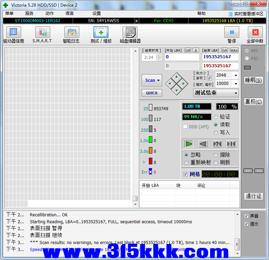Open the 智能日志 smart log icon
The image size is (269, 260).
tap(71, 33)
